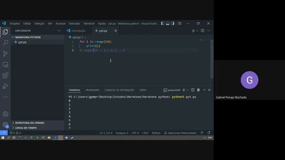Run the Python file with play button

click(193, 31)
